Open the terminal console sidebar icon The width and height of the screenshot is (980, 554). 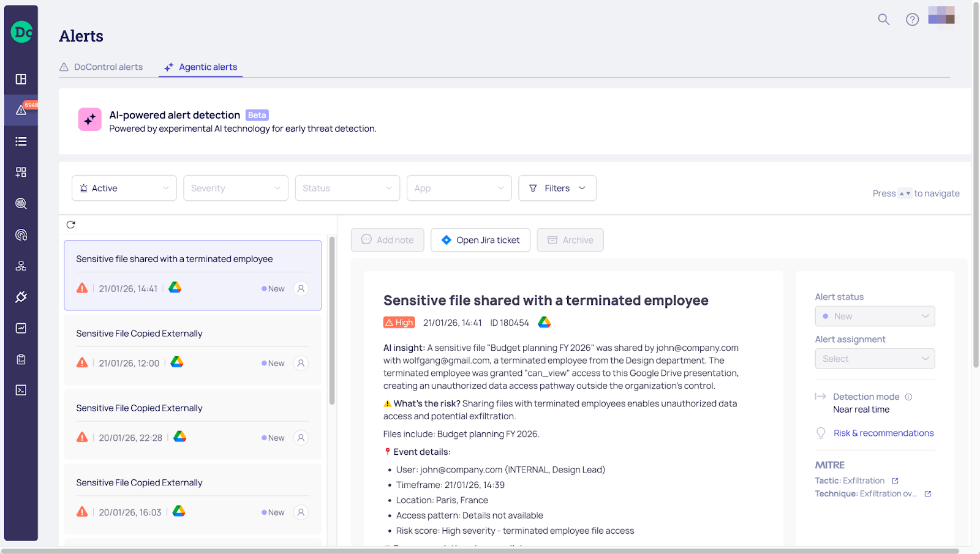[x=21, y=390]
